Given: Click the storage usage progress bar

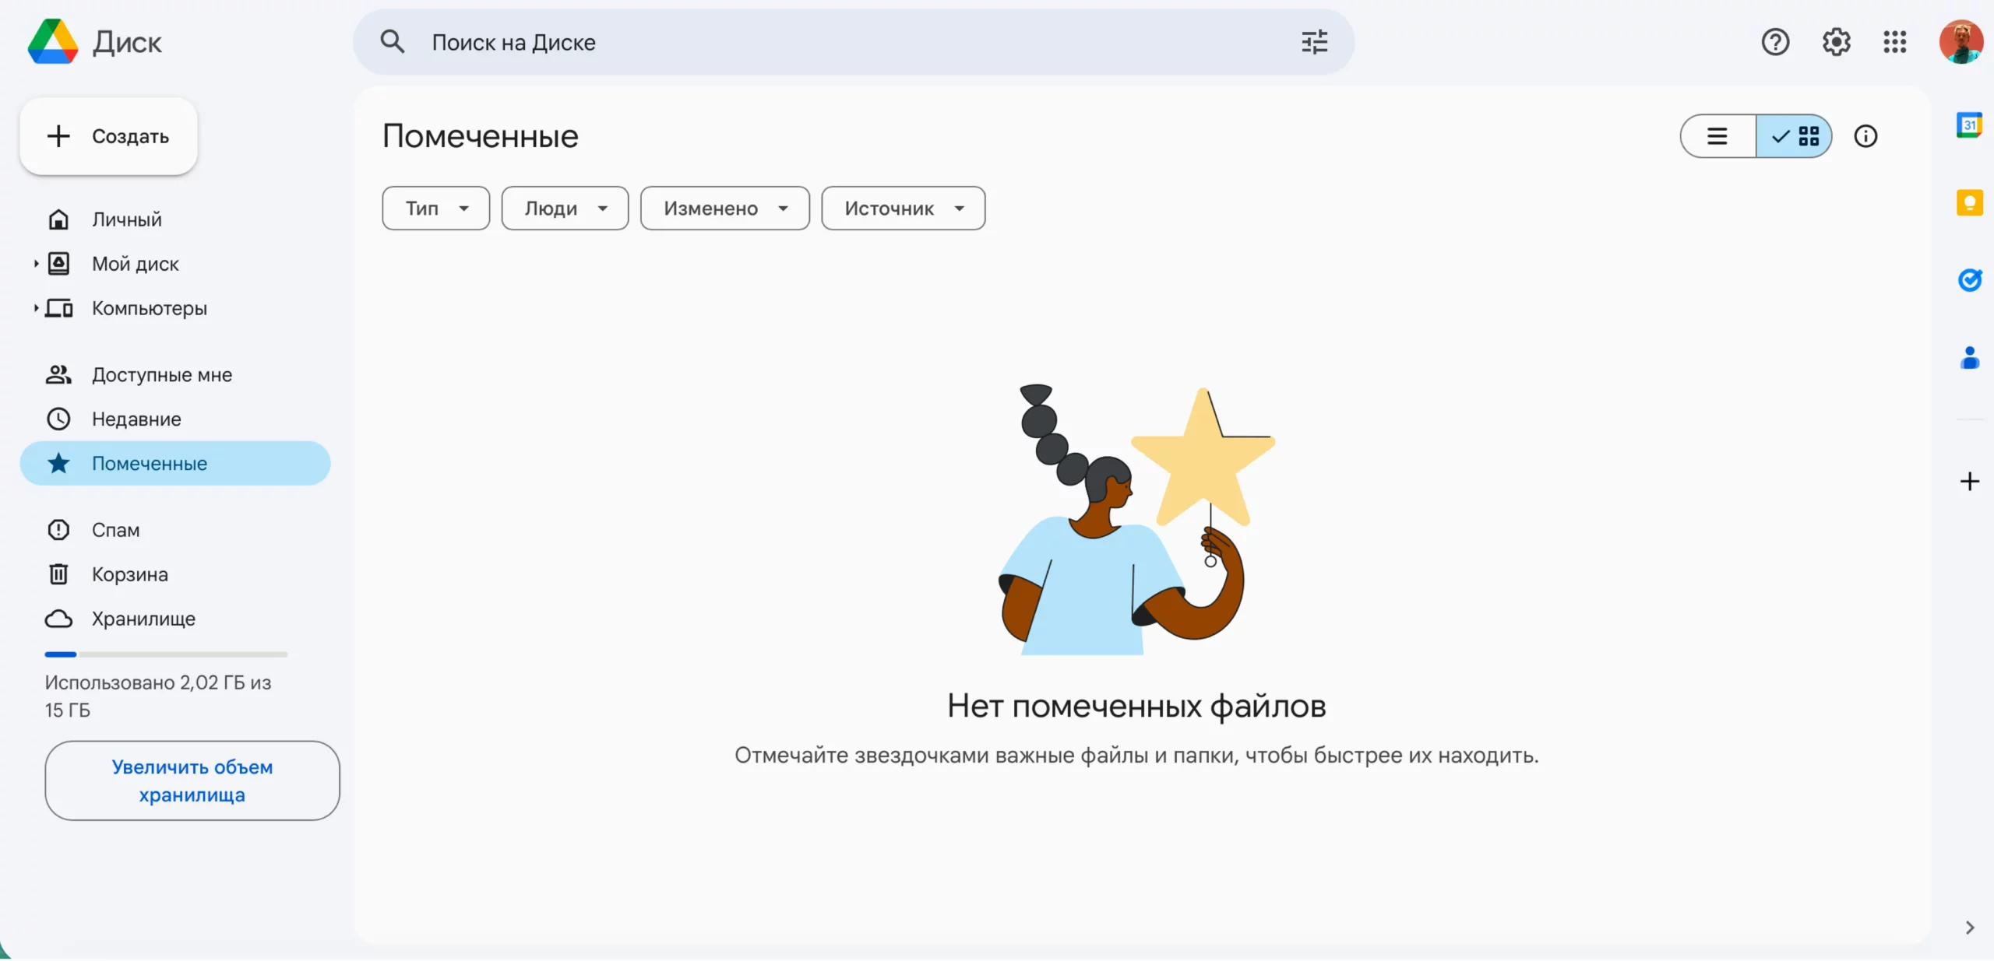Looking at the screenshot, I should (166, 654).
